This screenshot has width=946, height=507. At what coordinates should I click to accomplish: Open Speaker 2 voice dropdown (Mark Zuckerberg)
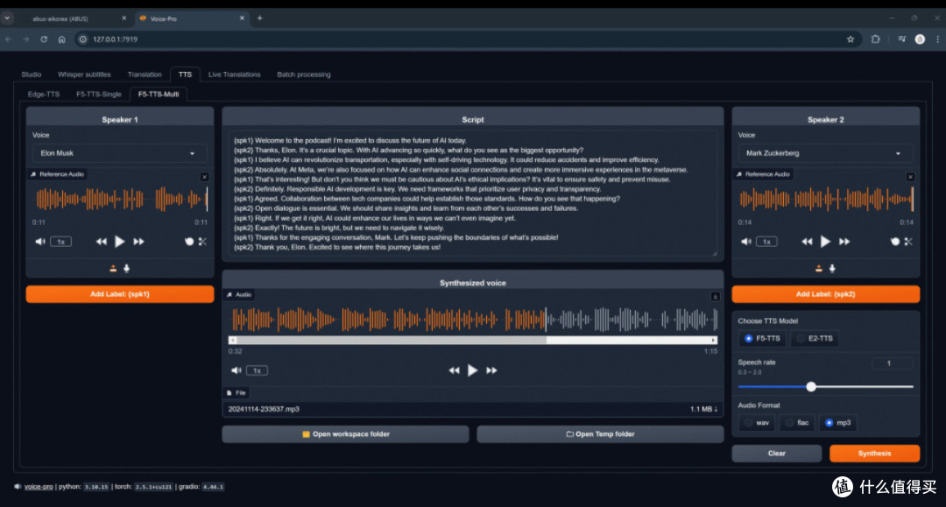[x=825, y=153]
